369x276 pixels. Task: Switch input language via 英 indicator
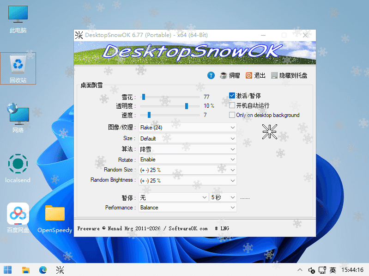(x=333, y=270)
